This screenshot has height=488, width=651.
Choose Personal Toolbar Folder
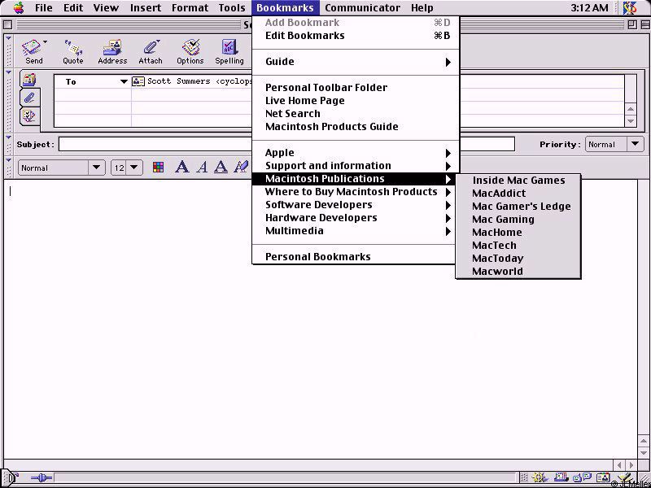click(356, 88)
